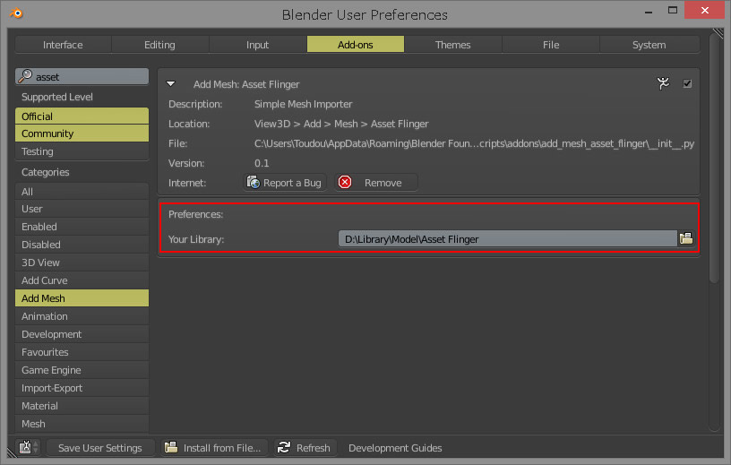Switch to the System tab
The image size is (731, 465).
[x=649, y=45]
